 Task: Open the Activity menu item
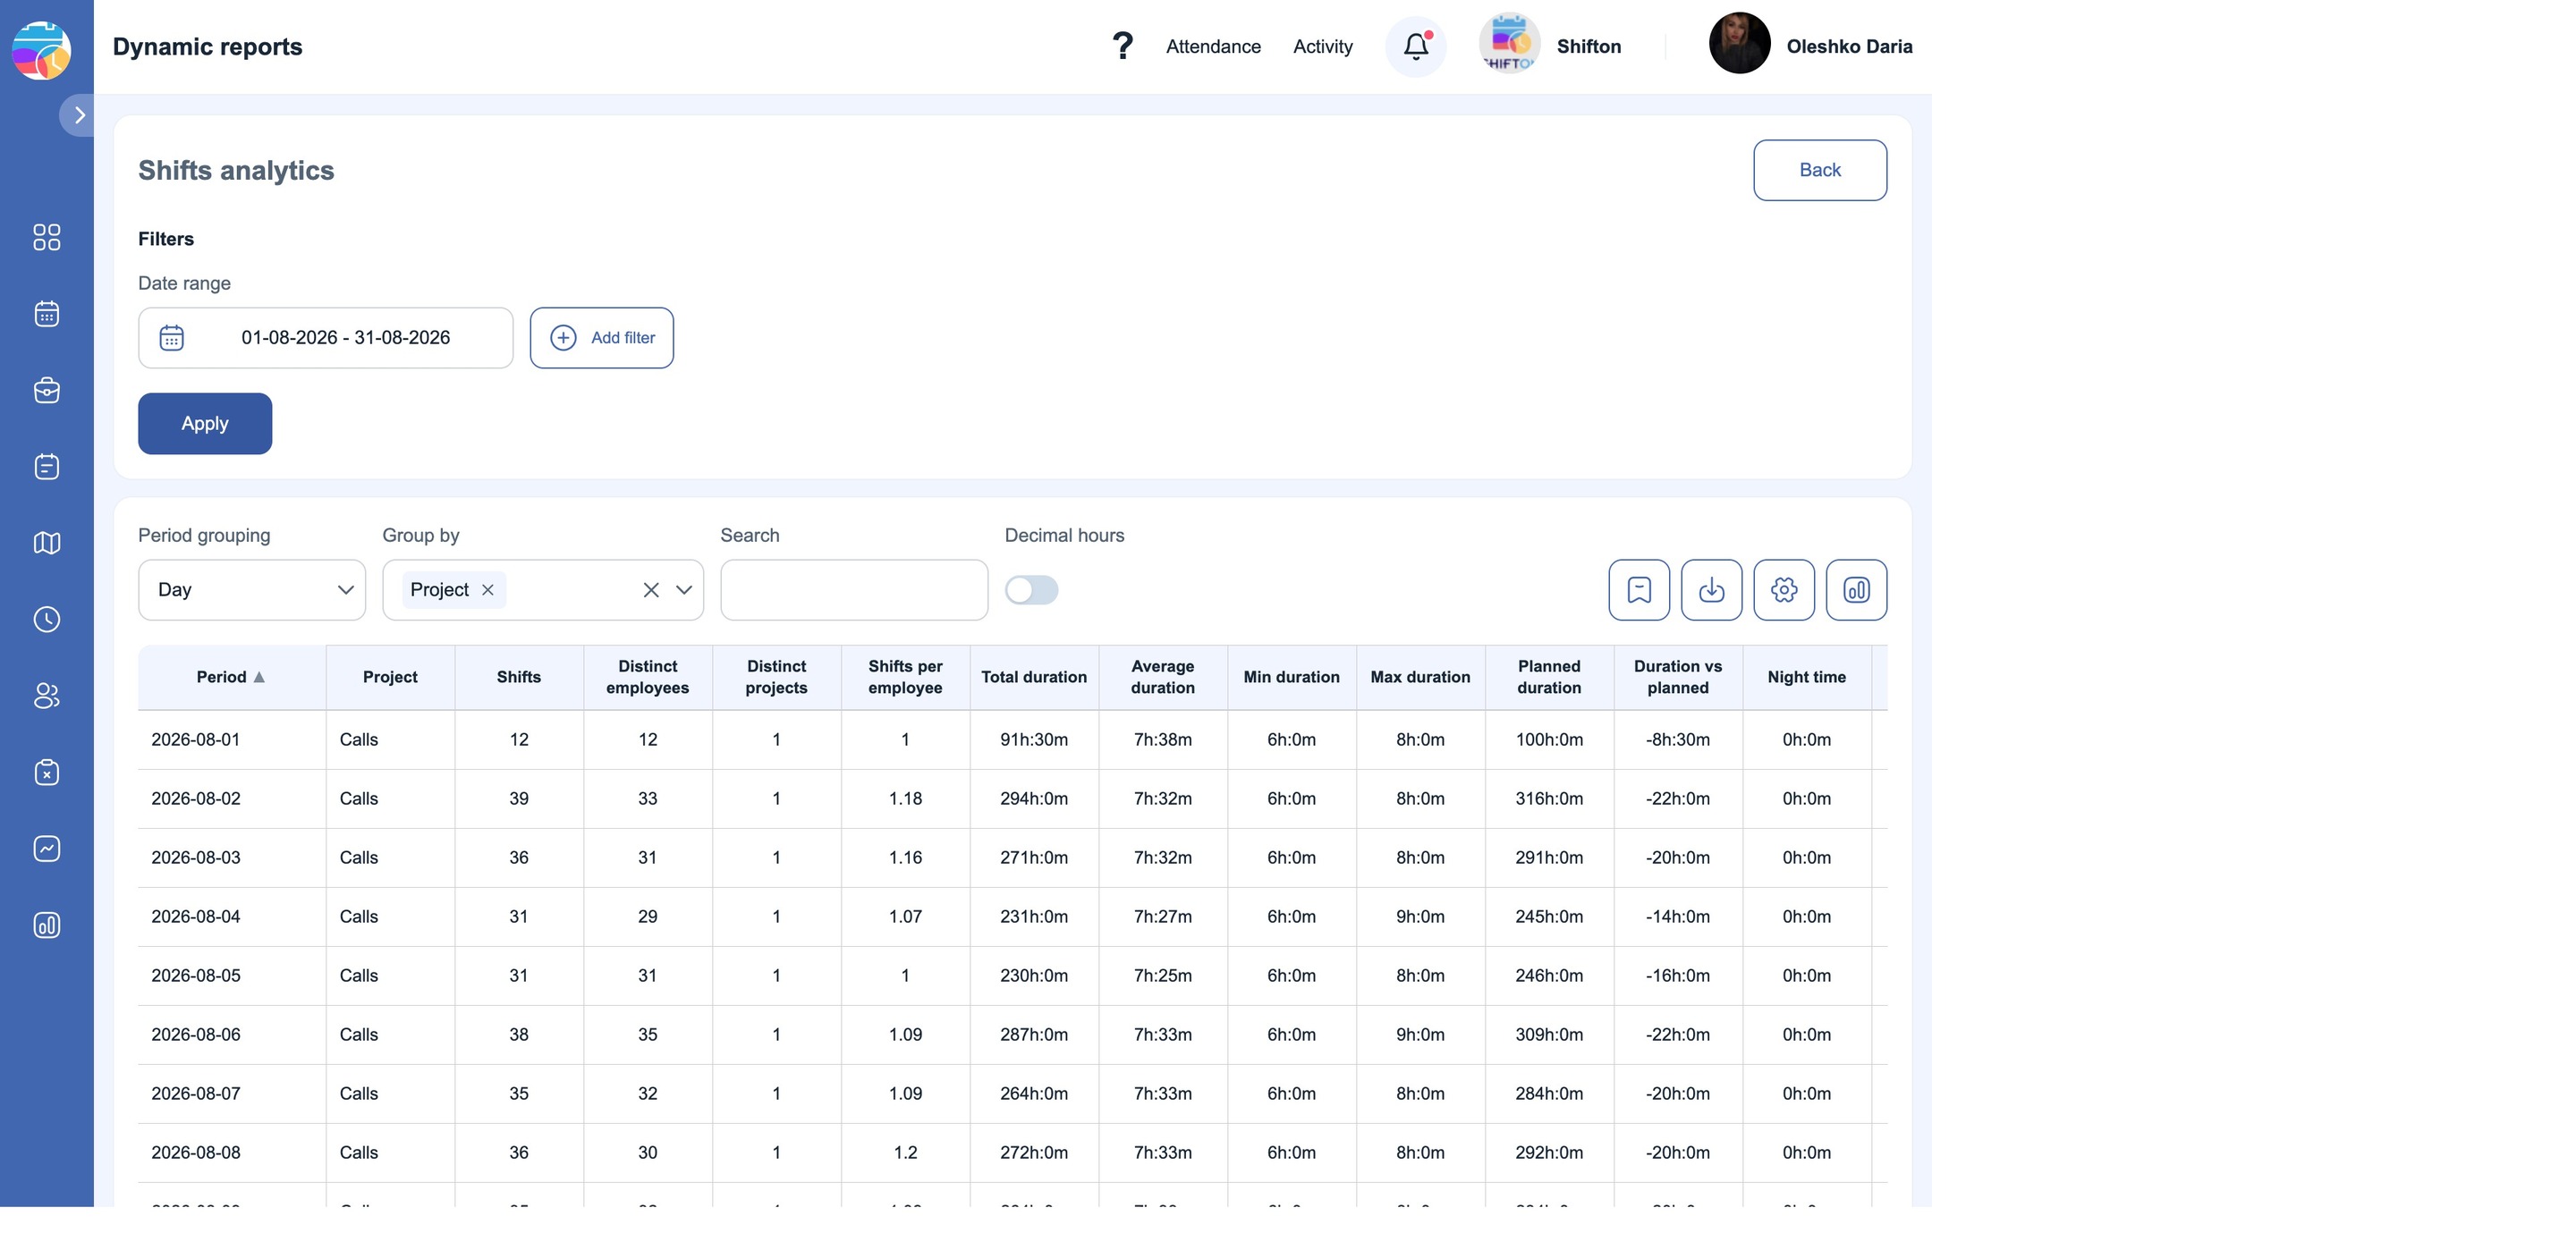tap(1322, 46)
